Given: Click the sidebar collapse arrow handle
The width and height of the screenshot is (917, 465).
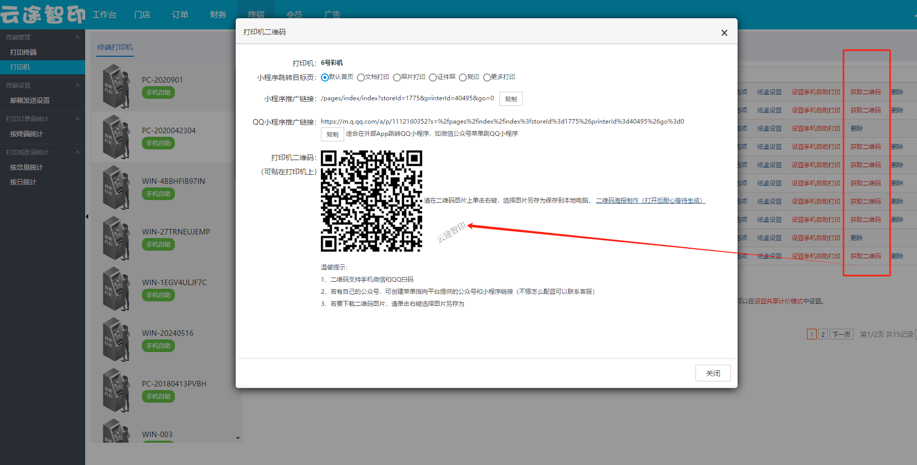Looking at the screenshot, I should pos(87,217).
